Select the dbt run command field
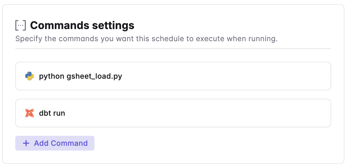Screen dimensions: 347x168 pos(173,113)
